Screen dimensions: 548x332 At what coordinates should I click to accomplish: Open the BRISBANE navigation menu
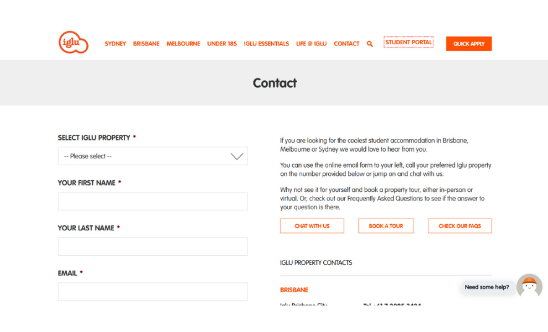click(x=146, y=43)
